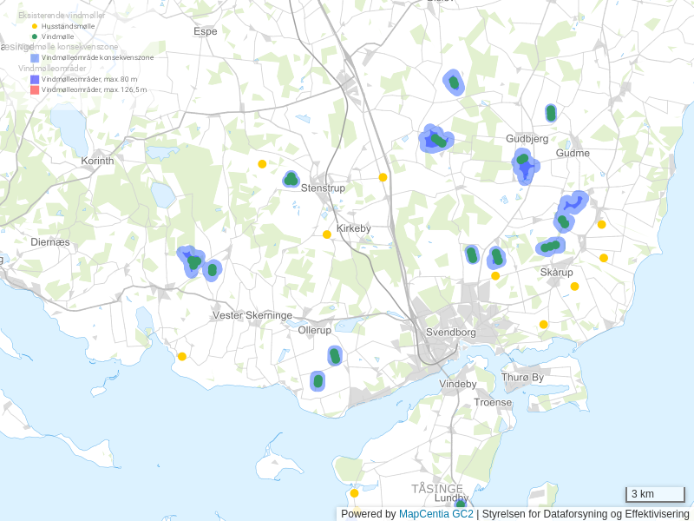This screenshot has height=521, width=694.
Task: Select yellow marker southwest of Vester Skerninge
Action: point(182,356)
